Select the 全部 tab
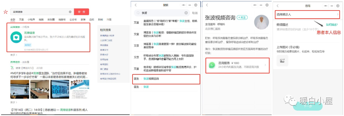This screenshot has width=344, height=116. click(13, 19)
